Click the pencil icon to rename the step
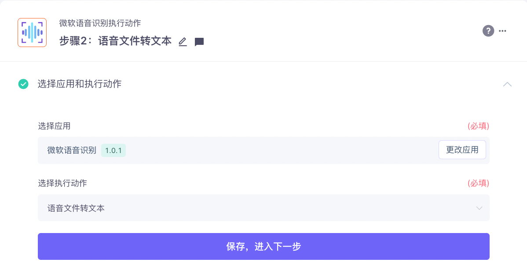This screenshot has width=527, height=277. (x=183, y=42)
